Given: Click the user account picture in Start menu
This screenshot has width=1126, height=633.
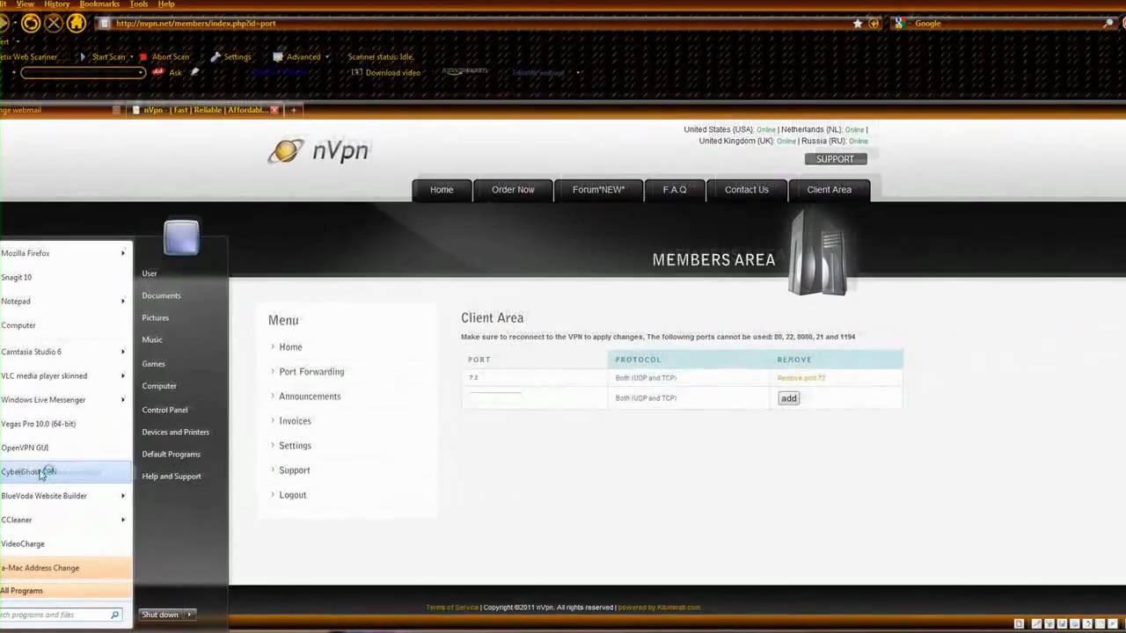Looking at the screenshot, I should (x=181, y=237).
